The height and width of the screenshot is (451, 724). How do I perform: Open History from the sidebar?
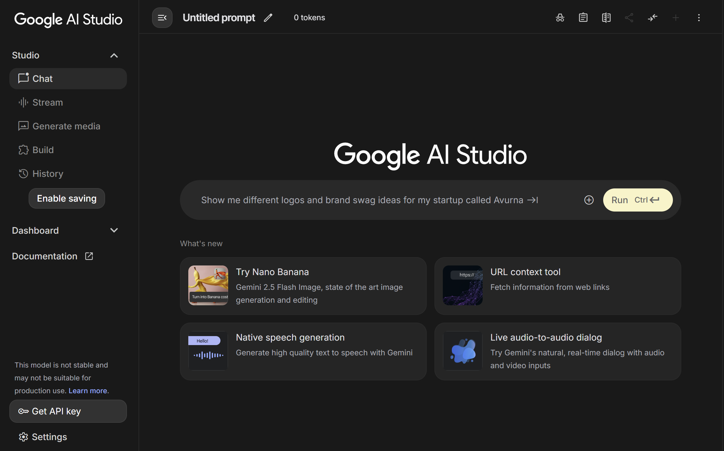coord(68,174)
